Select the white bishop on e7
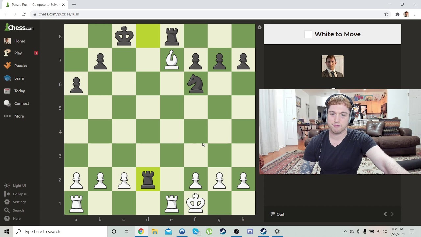 click(172, 60)
